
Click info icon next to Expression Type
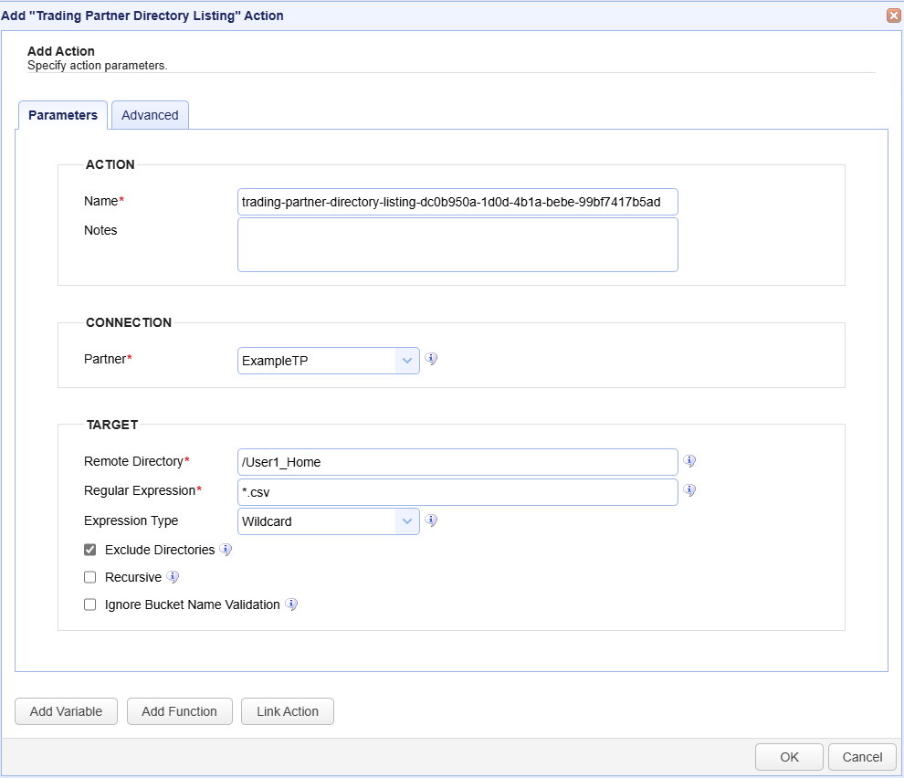coord(431,520)
